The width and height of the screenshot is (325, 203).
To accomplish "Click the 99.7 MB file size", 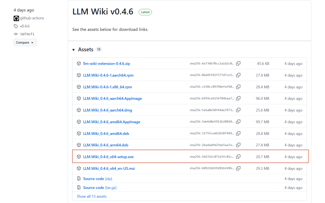I will pos(262,122).
